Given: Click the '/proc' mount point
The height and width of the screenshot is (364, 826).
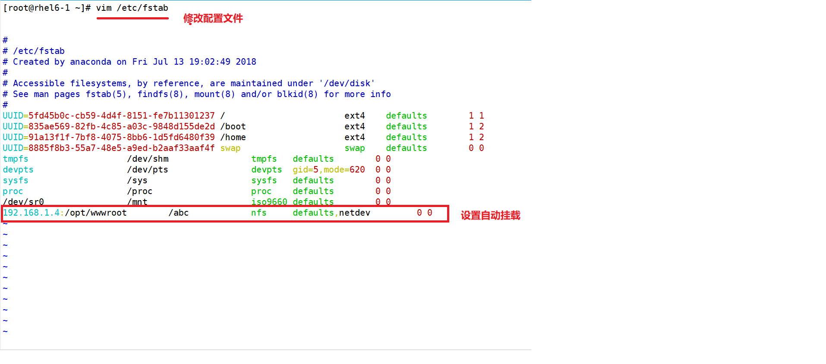Looking at the screenshot, I should 140,191.
